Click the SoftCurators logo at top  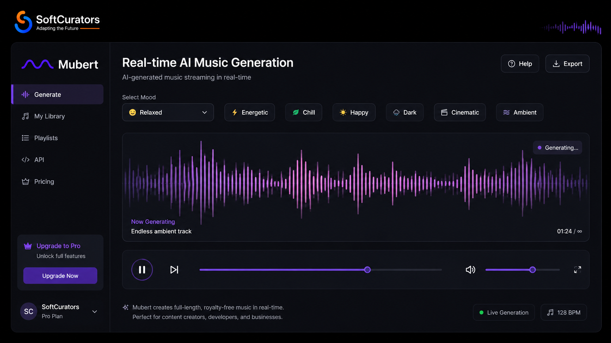click(x=57, y=22)
